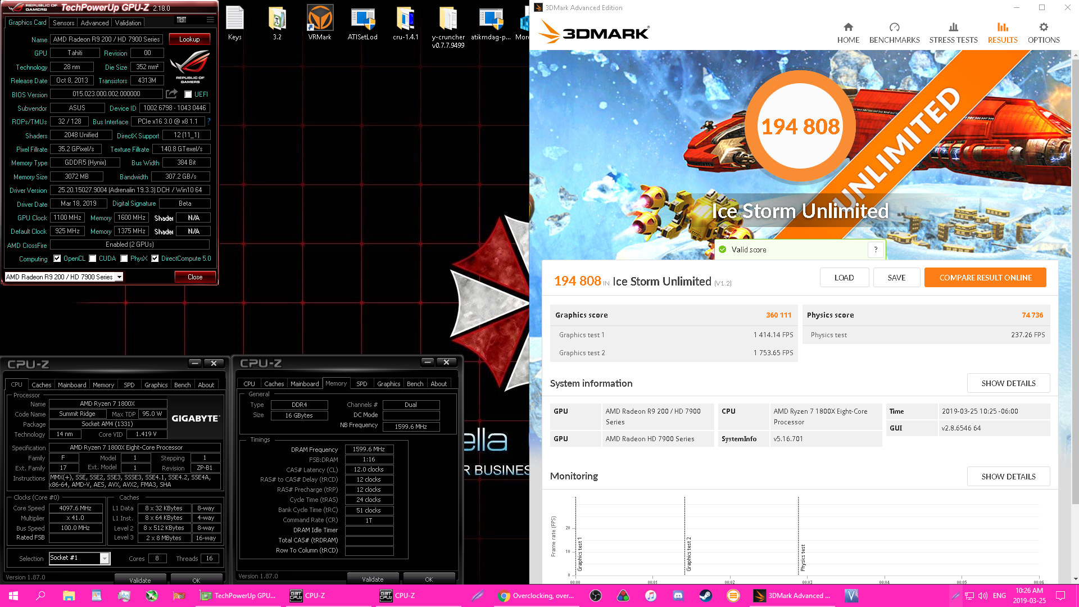Open the Socket #1 selection dropdown in CPU-Z
The width and height of the screenshot is (1079, 607).
(104, 558)
